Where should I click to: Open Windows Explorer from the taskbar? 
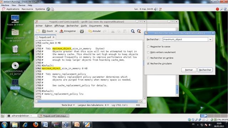[15, 125]
